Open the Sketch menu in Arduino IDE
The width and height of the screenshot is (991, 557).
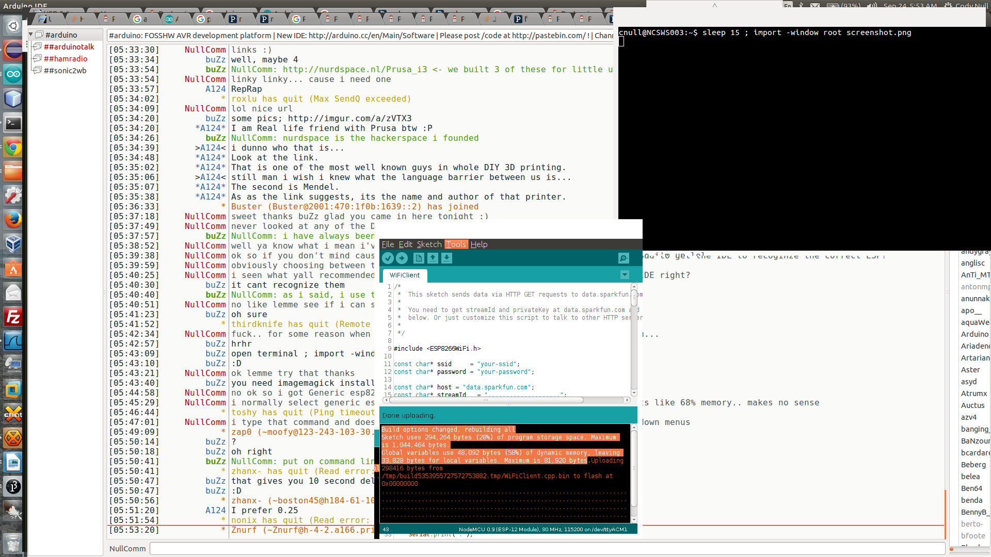tap(429, 244)
